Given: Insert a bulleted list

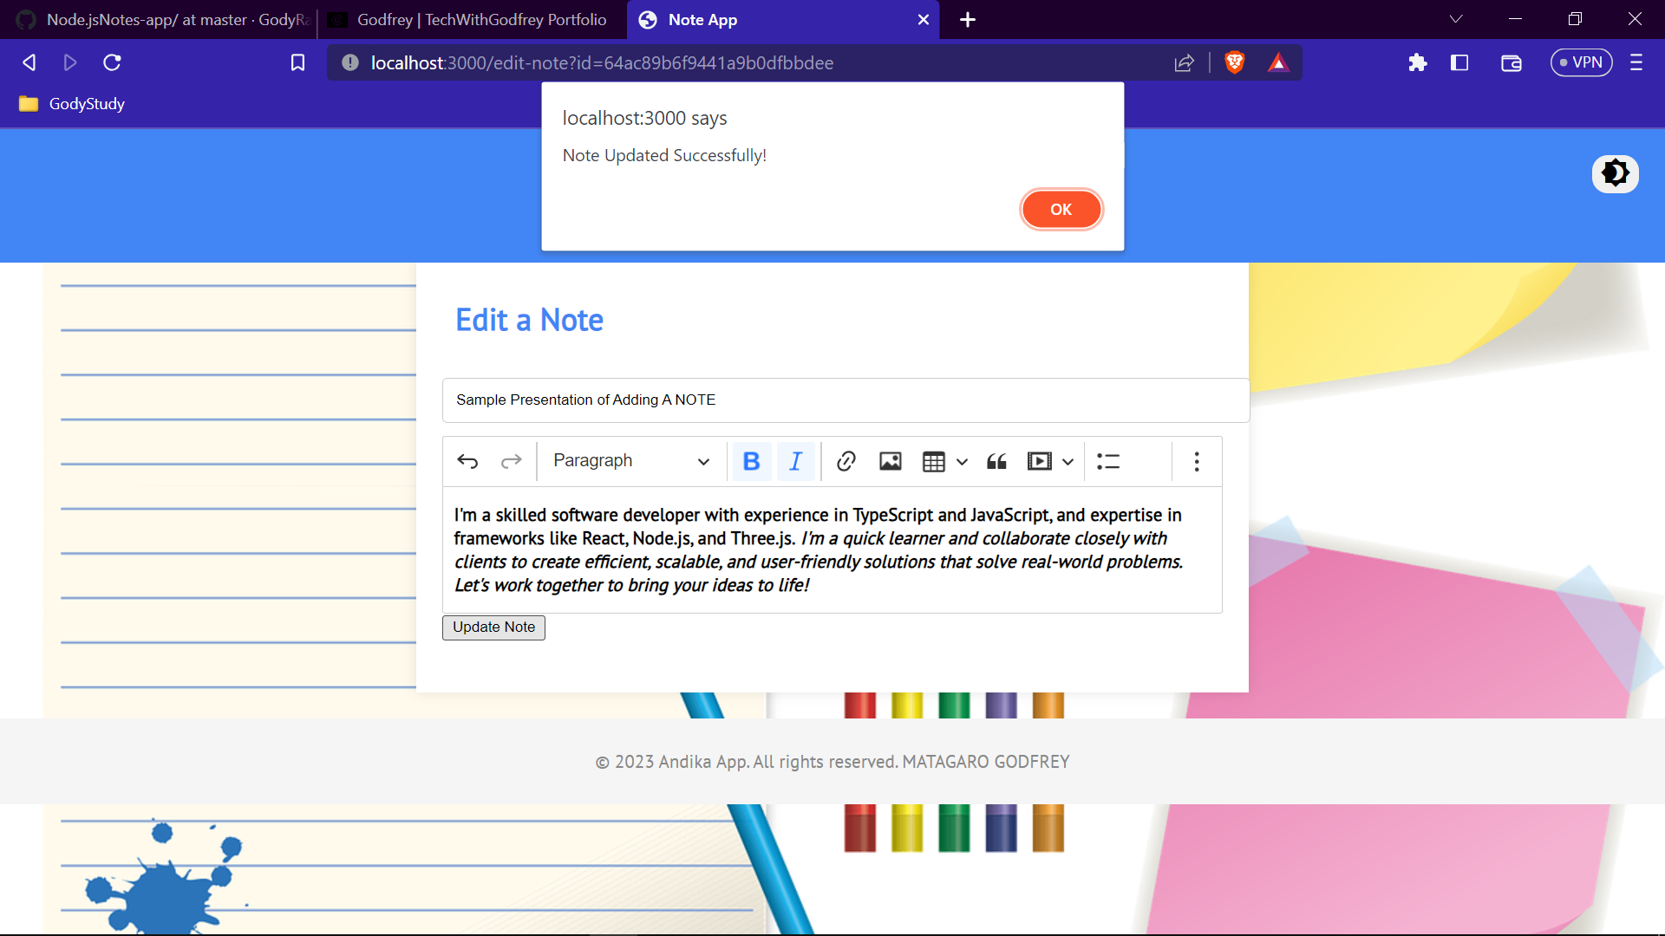Looking at the screenshot, I should (x=1108, y=461).
